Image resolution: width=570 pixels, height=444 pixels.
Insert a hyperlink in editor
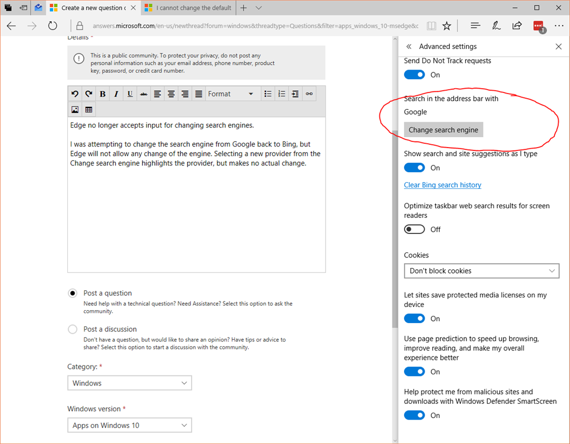pyautogui.click(x=309, y=94)
